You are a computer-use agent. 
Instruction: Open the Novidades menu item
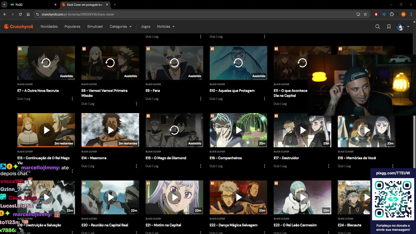click(49, 27)
